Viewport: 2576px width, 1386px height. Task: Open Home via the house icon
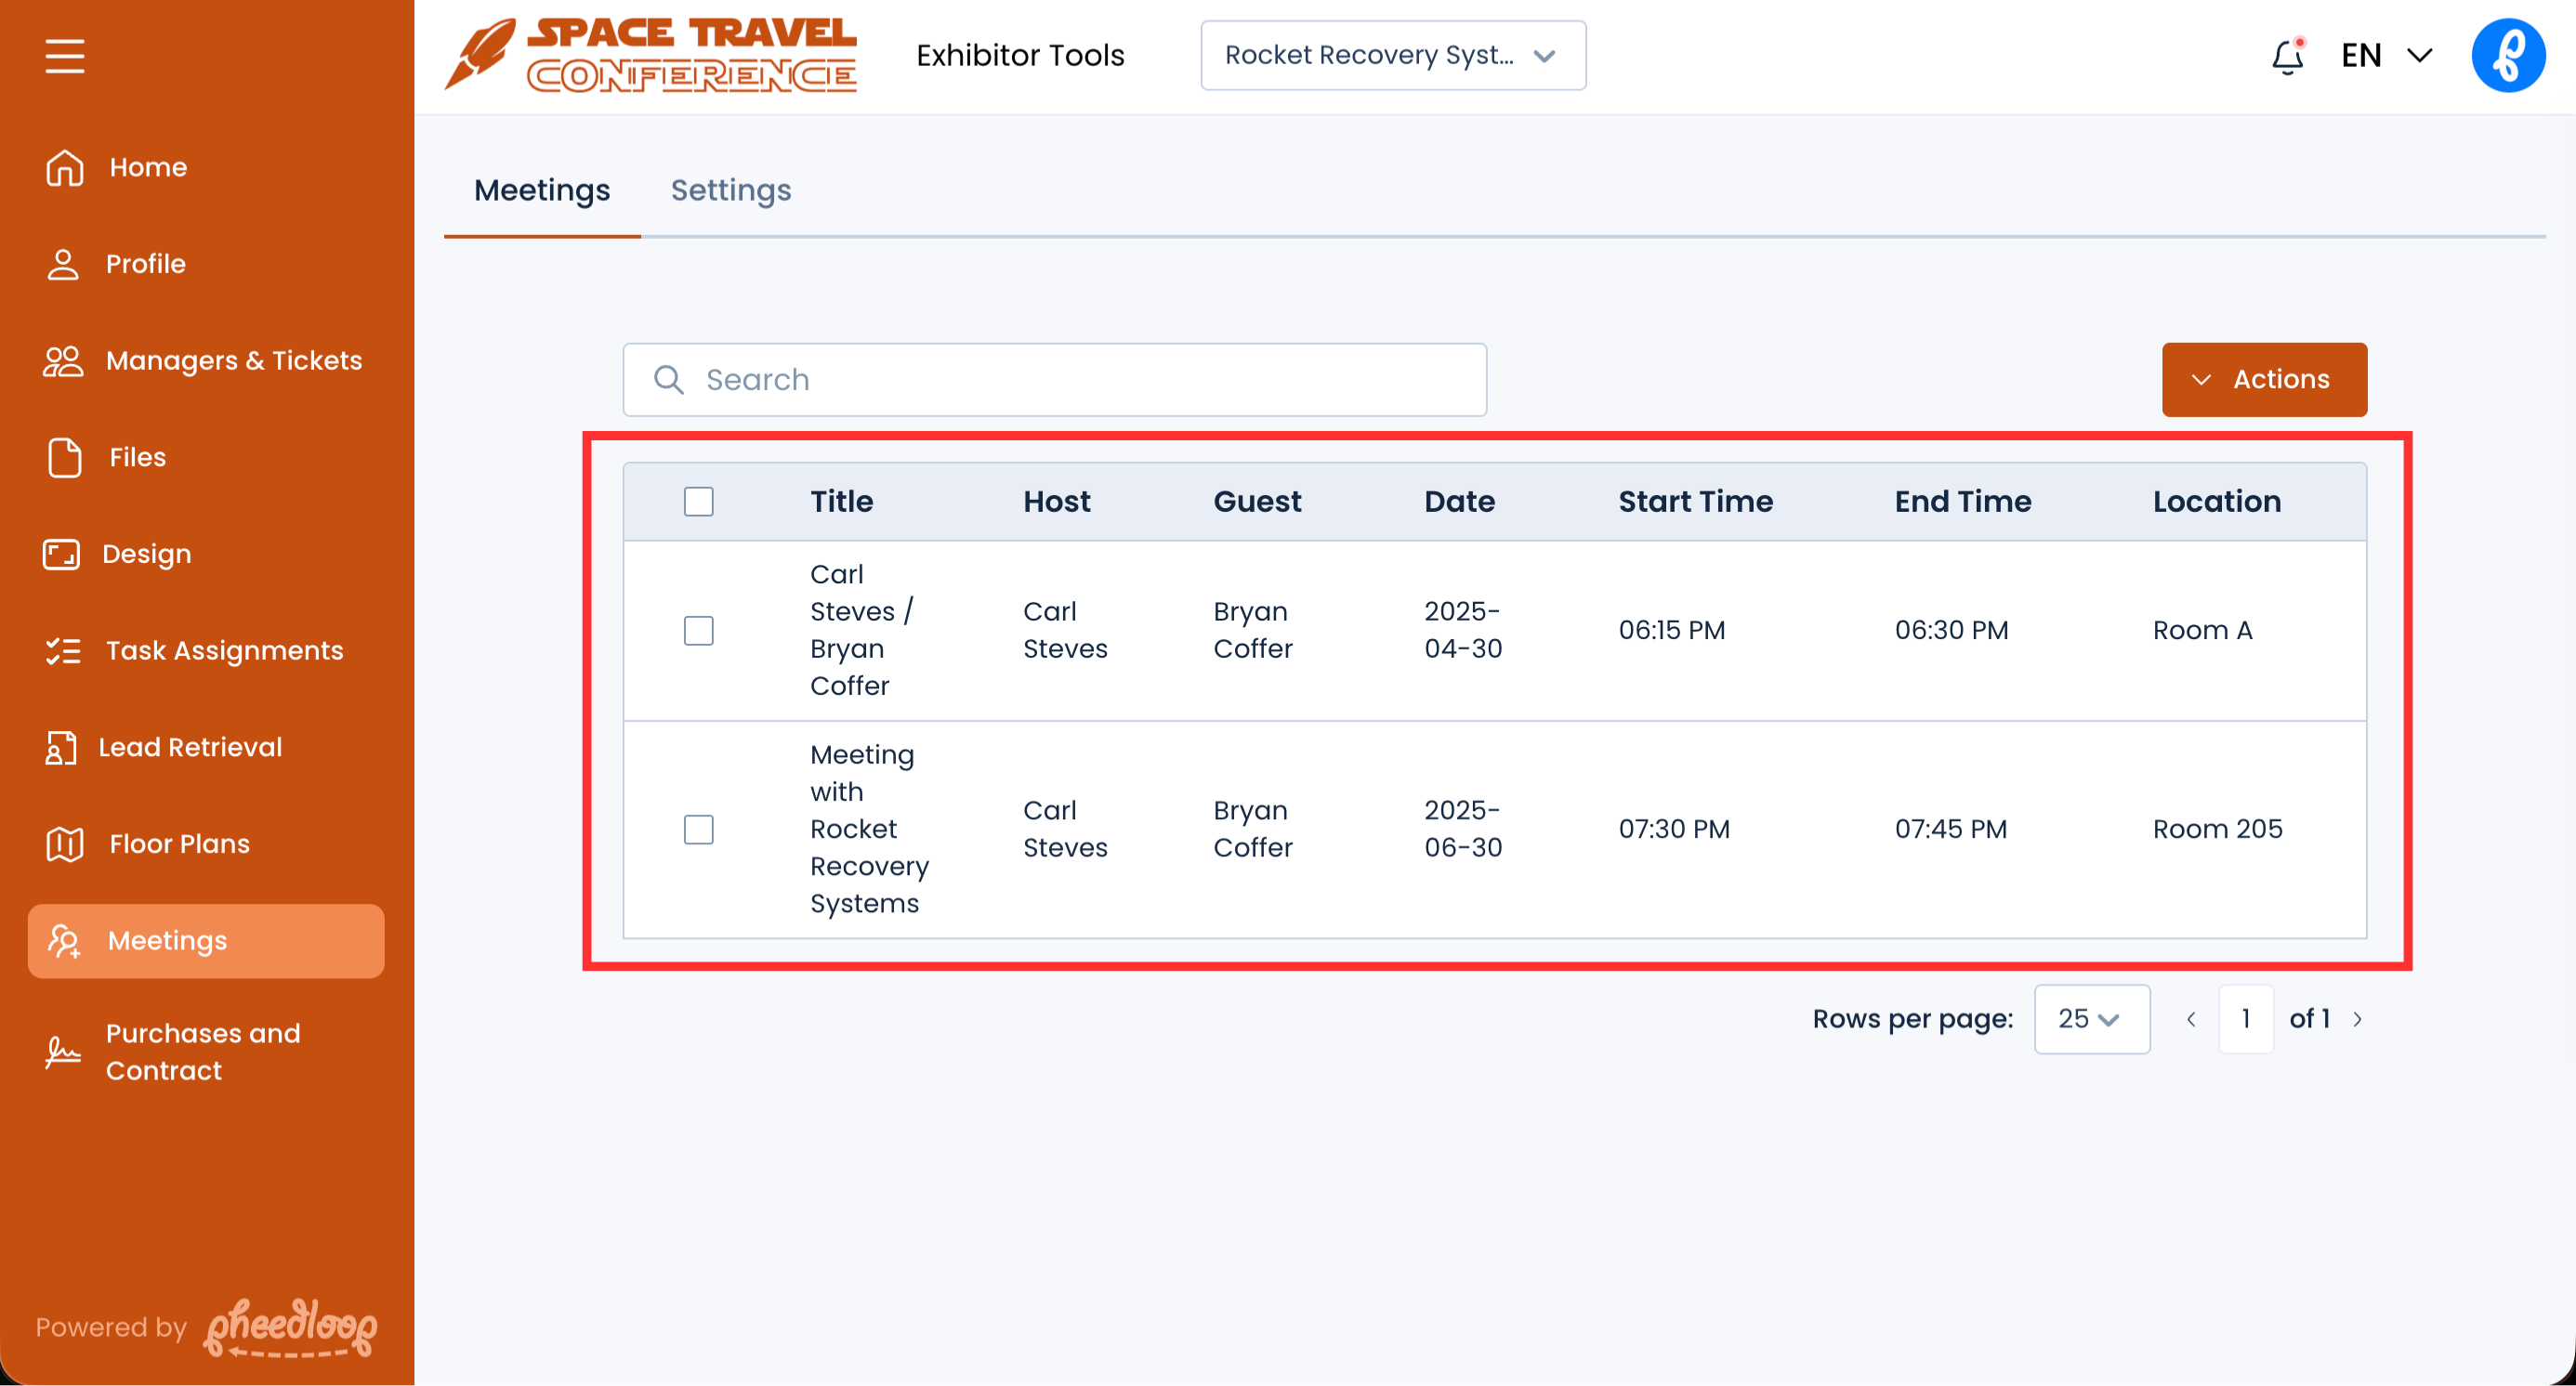click(x=65, y=167)
